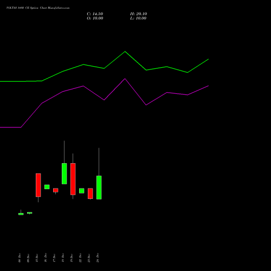Click the '19 Dec' axis date label
This screenshot has height=271, width=271.
(x=72, y=258)
